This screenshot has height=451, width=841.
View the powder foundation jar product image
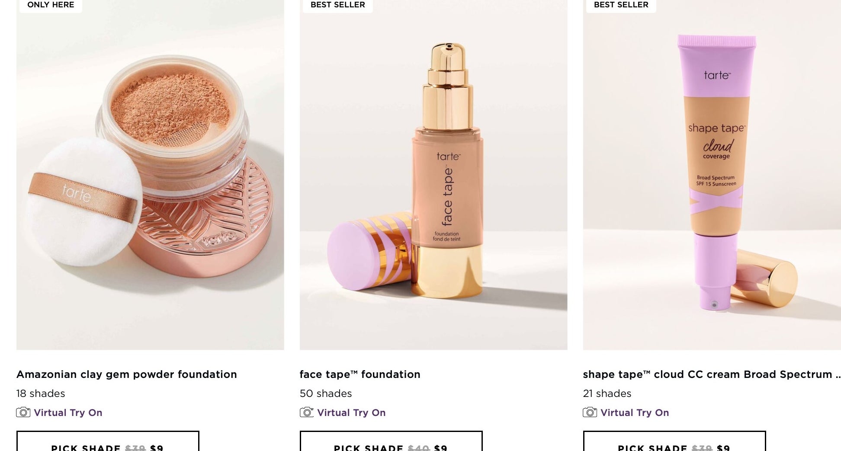(x=150, y=175)
